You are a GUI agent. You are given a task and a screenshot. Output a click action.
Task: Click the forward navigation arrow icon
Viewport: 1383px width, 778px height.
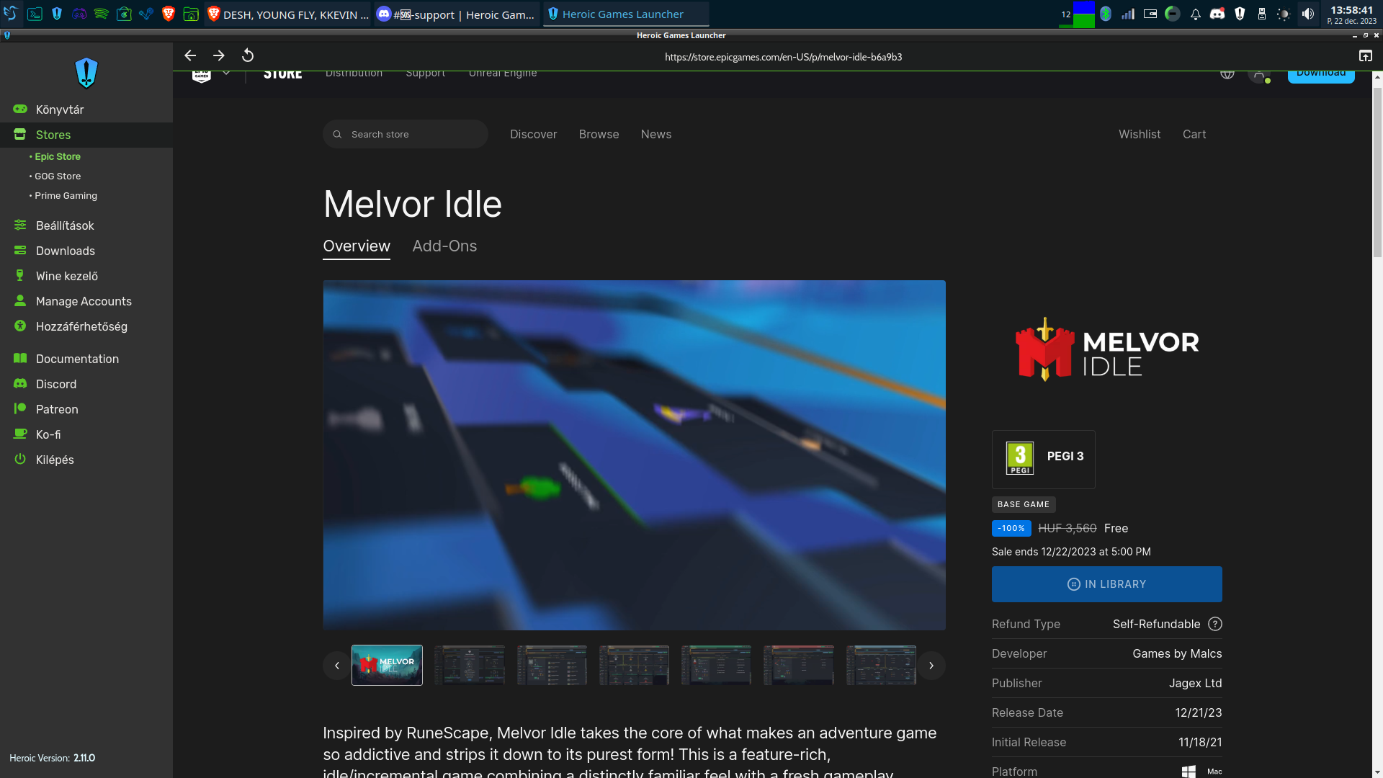point(219,55)
